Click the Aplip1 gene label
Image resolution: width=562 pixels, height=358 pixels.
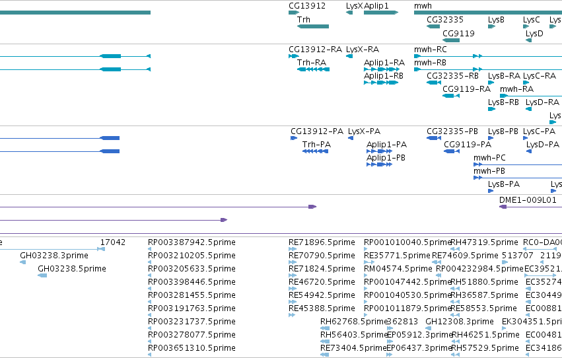(376, 6)
